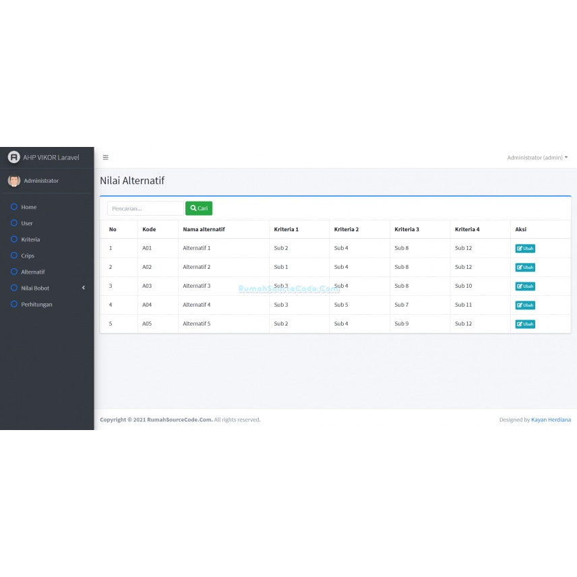Click the Administrator avatar picture
The image size is (577, 577).
(x=13, y=181)
